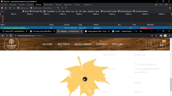172x96 pixels.
Task: Click the browser address bar URL
Action: pos(31,35)
